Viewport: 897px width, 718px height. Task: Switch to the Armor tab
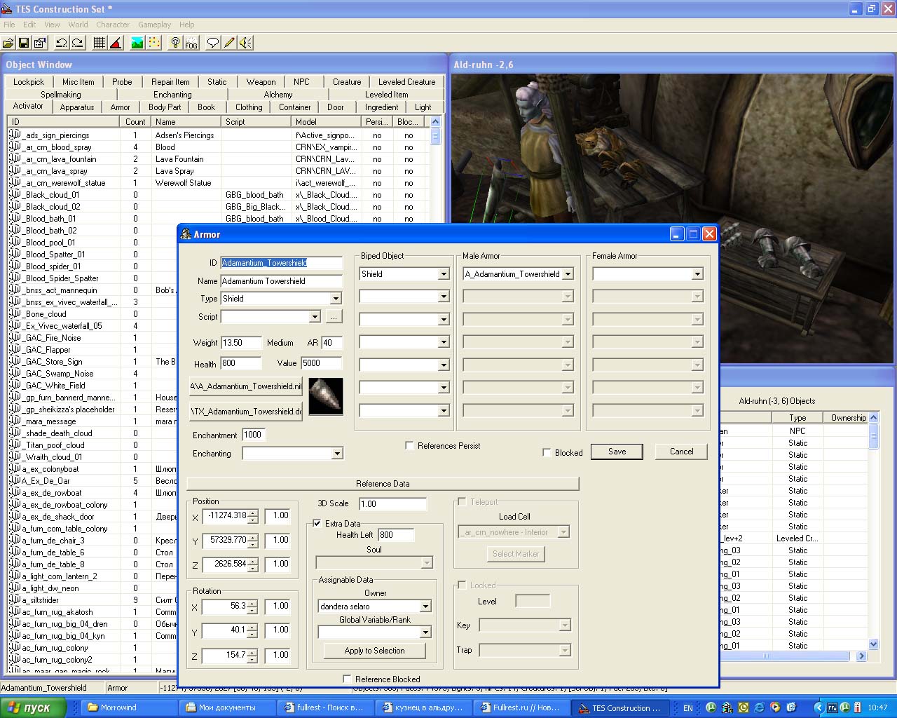pos(120,107)
